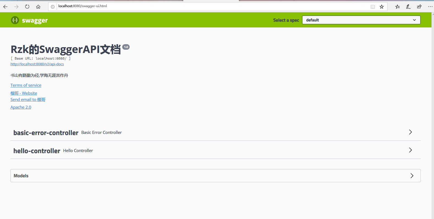Click the Models label
Image resolution: width=434 pixels, height=219 pixels.
(x=21, y=176)
